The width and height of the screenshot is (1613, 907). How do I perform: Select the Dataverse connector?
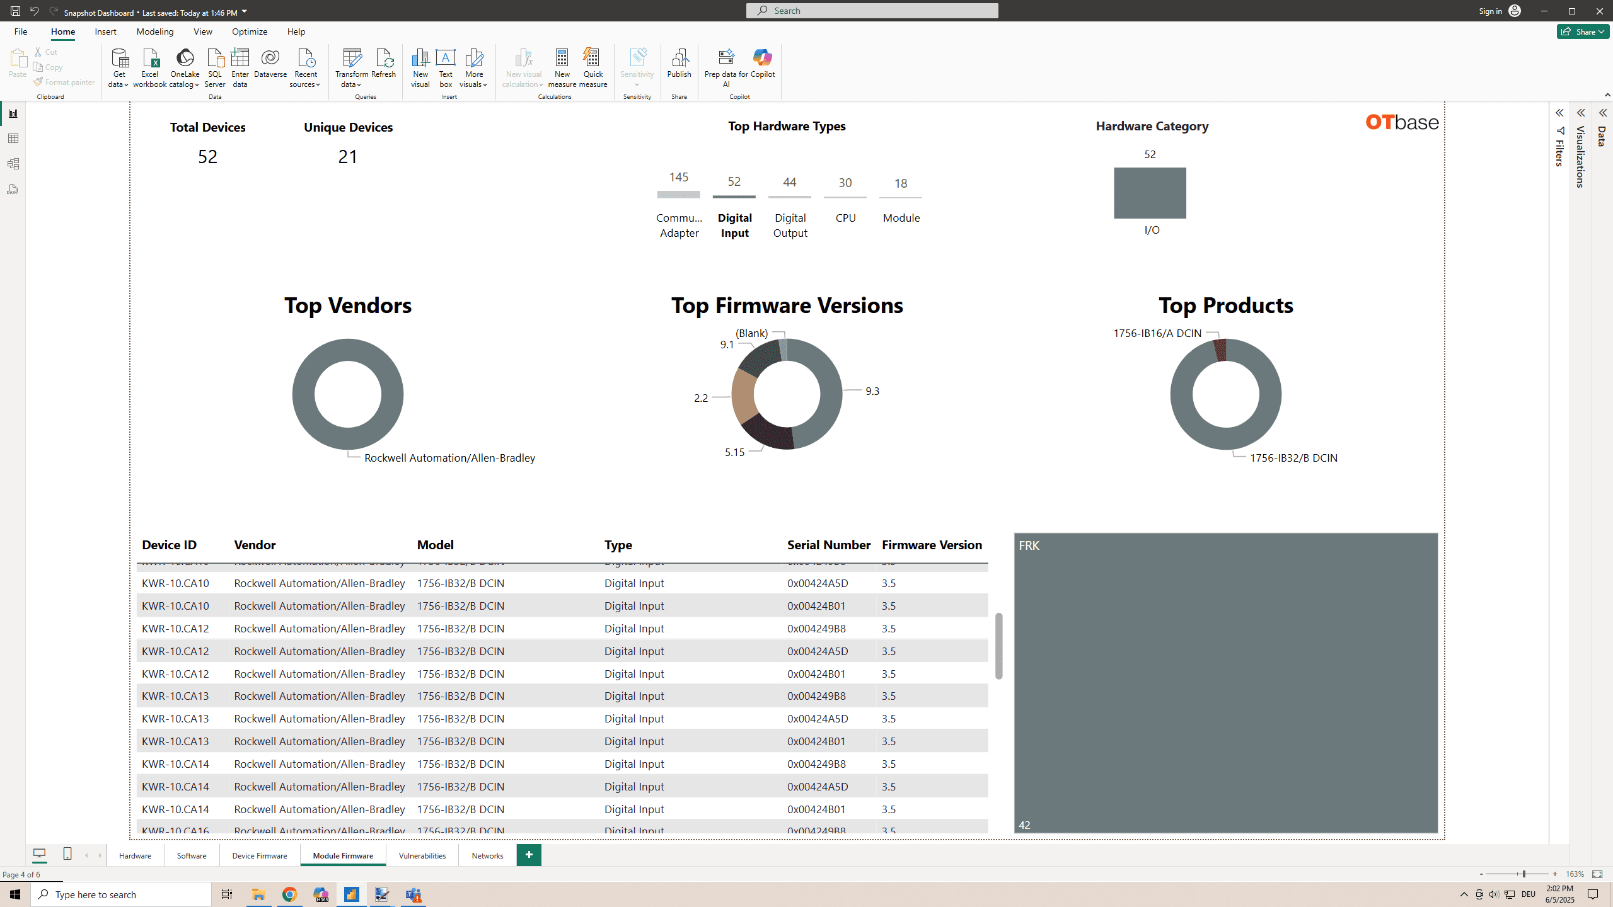click(270, 64)
